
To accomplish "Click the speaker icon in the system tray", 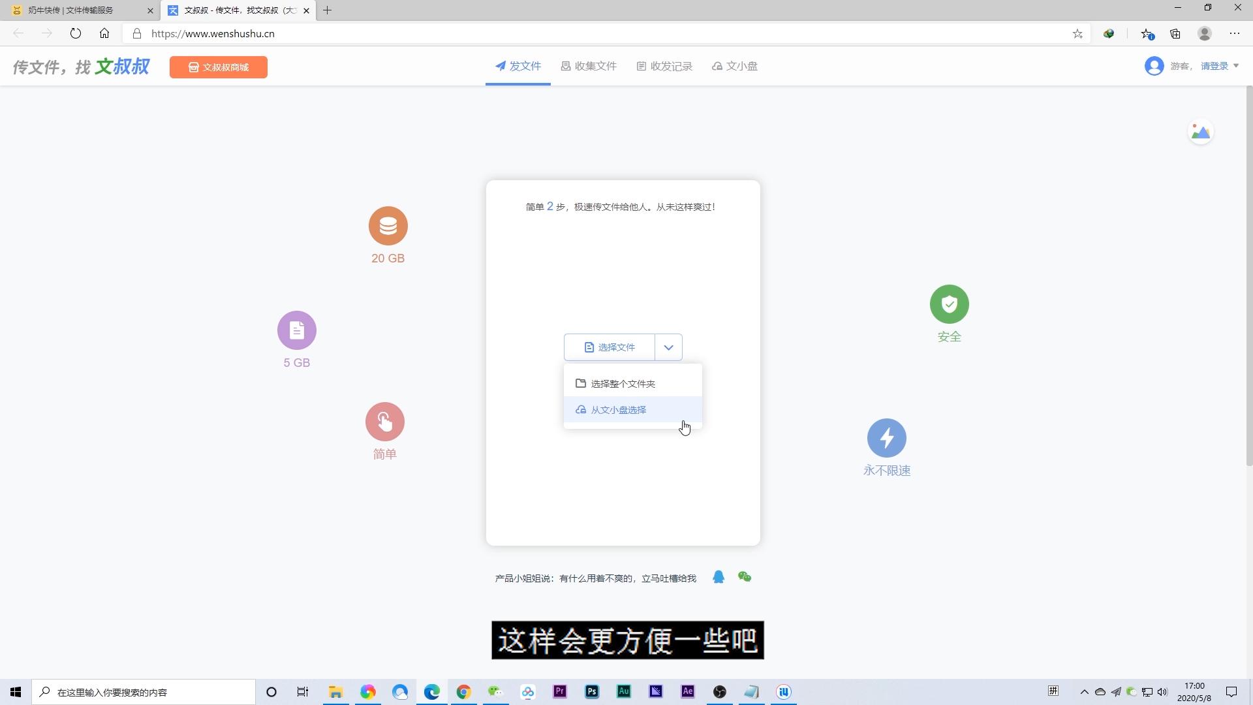I will [x=1163, y=691].
